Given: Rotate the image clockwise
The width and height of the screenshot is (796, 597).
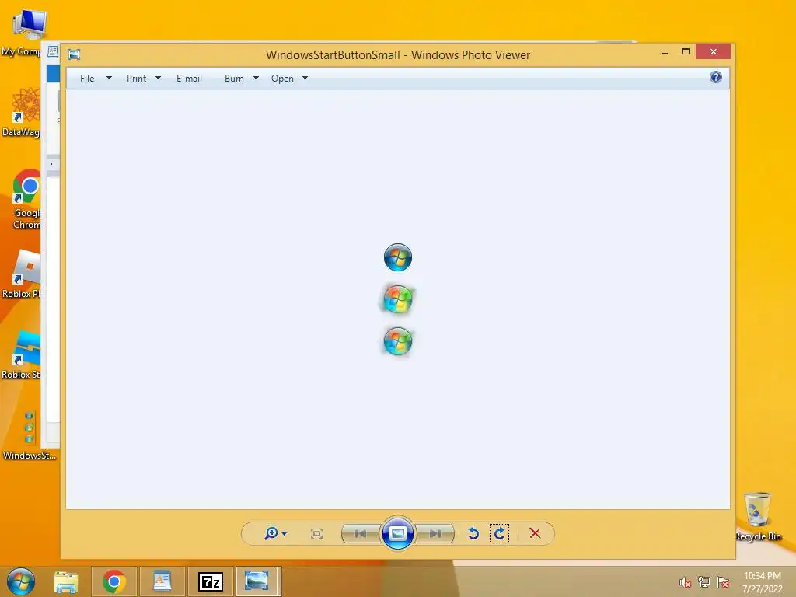Looking at the screenshot, I should [x=499, y=533].
